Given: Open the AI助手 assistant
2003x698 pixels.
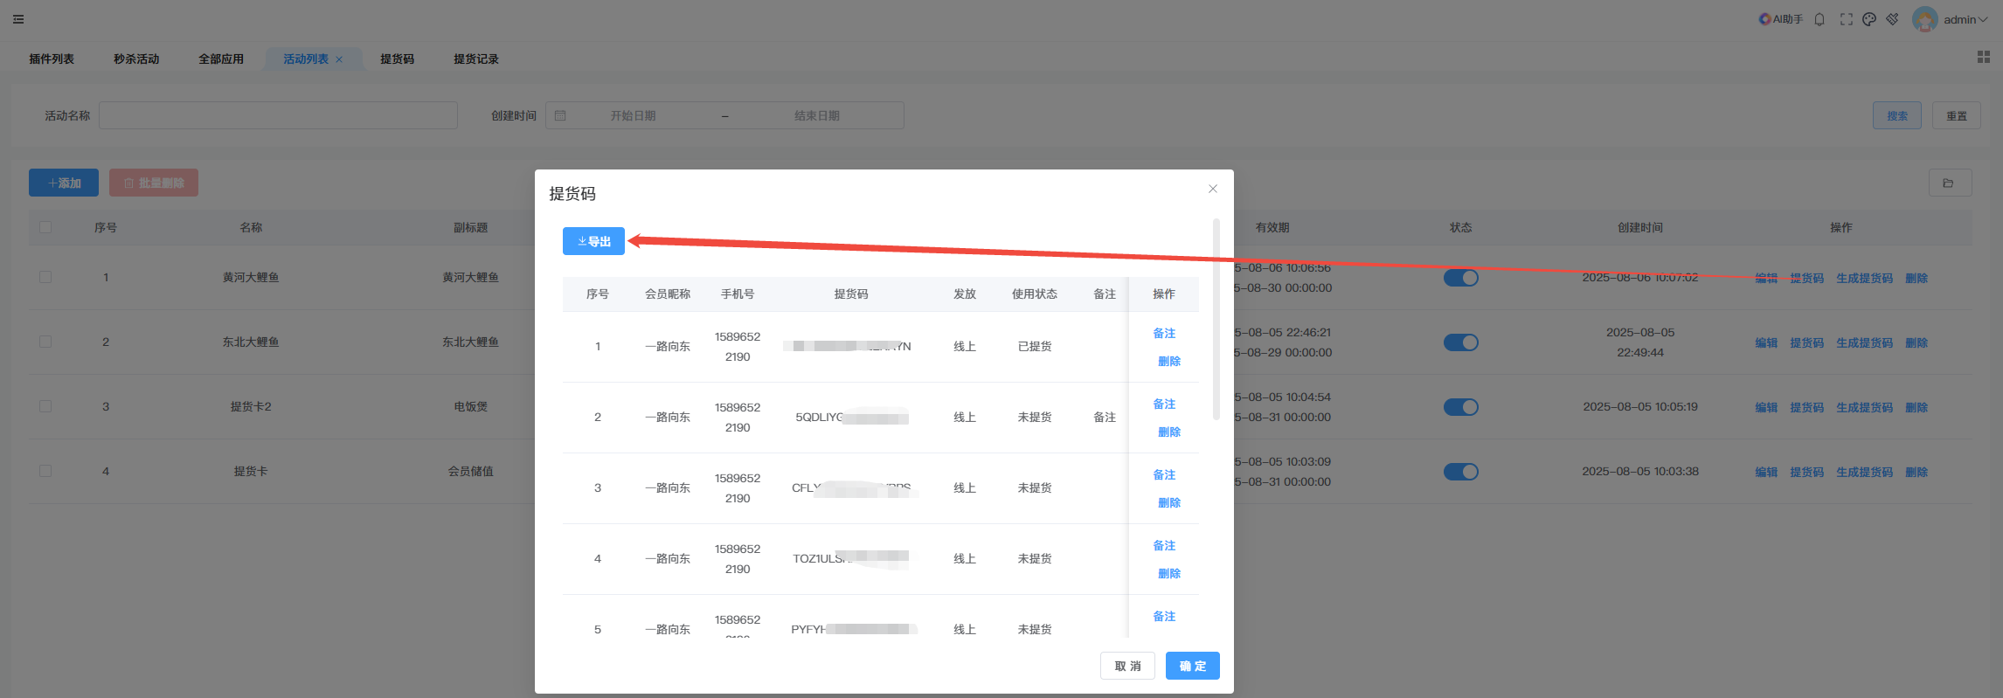Looking at the screenshot, I should tap(1780, 19).
